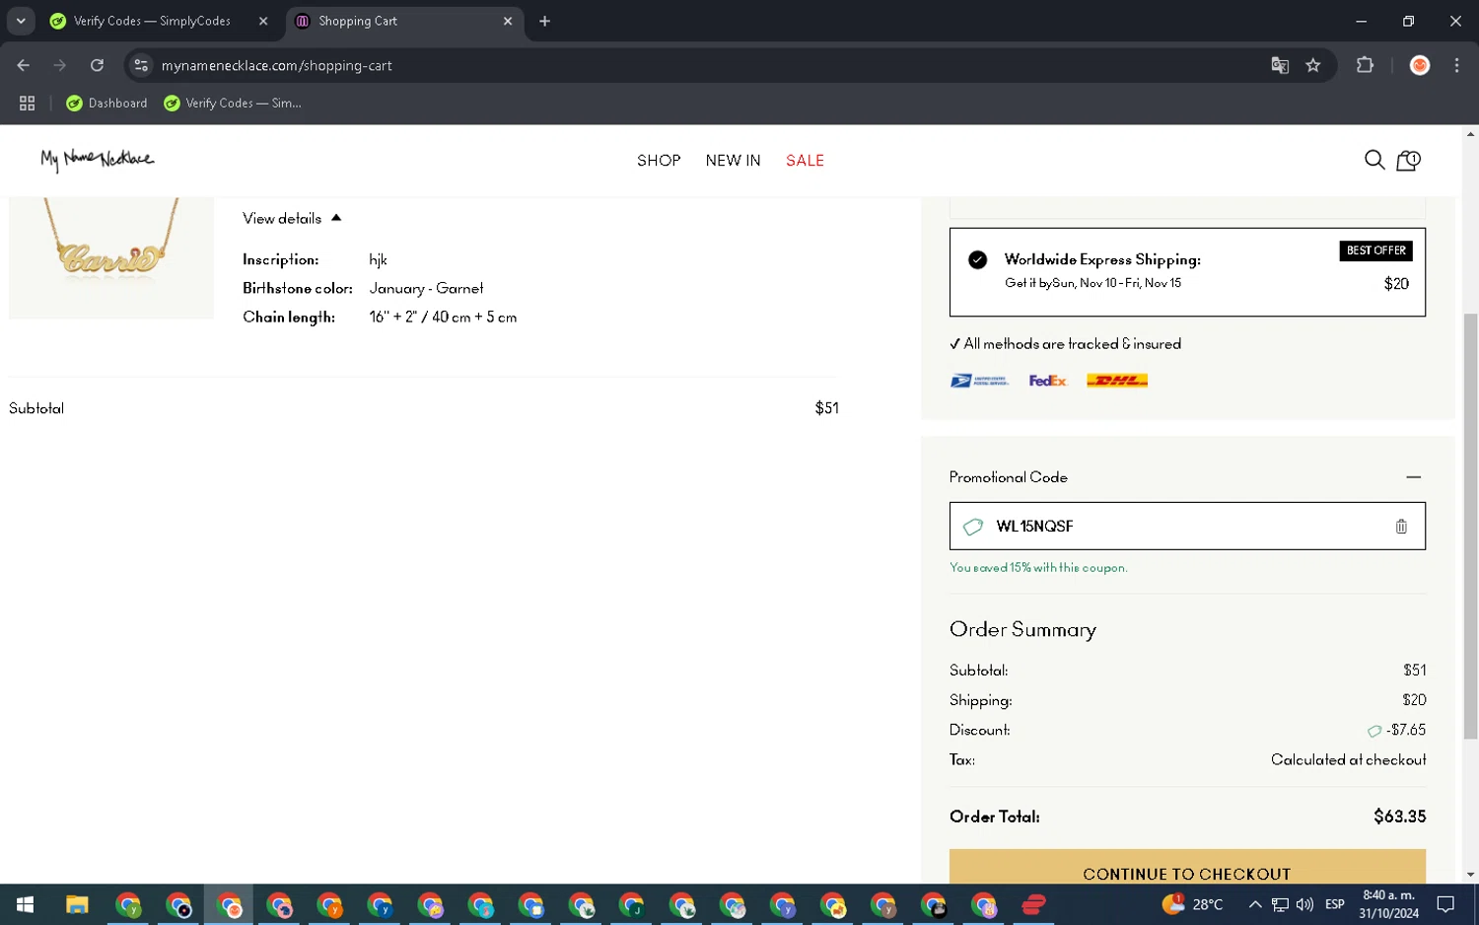Switch to the Shopping Cart tab
Viewport: 1479px width, 925px height.
point(404,21)
